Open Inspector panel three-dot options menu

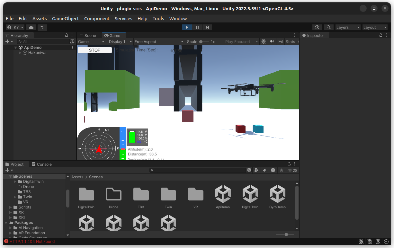[386, 35]
